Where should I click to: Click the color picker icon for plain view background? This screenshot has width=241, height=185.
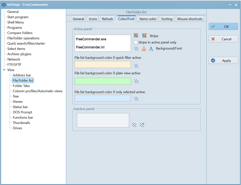[136, 81]
